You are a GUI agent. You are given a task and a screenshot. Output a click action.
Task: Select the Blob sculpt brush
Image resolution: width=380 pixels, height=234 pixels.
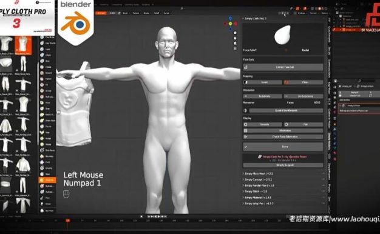click(x=47, y=61)
